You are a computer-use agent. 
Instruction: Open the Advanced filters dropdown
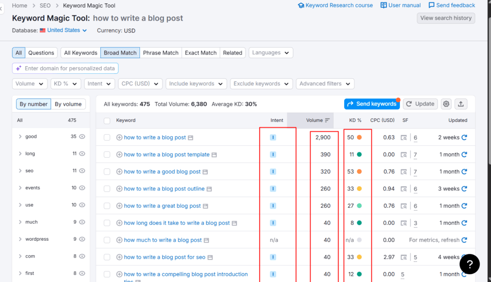pos(325,83)
